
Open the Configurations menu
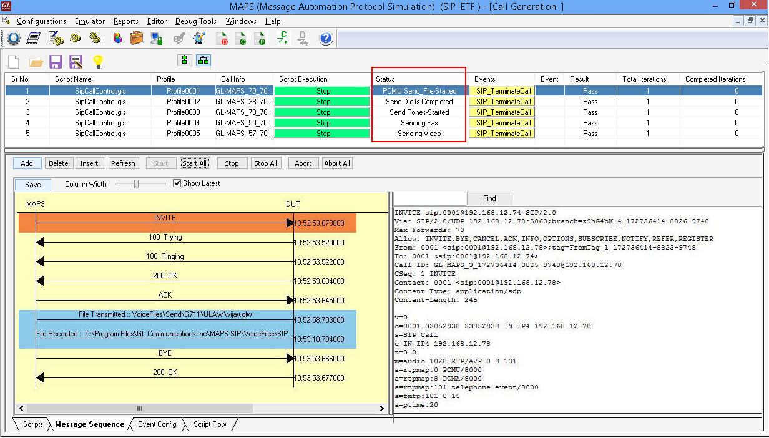(x=41, y=21)
